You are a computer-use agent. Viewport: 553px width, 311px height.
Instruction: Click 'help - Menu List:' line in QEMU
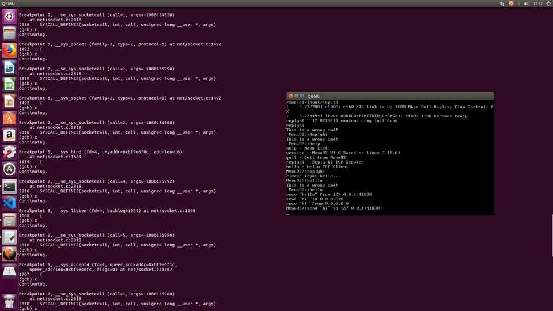pyautogui.click(x=308, y=149)
